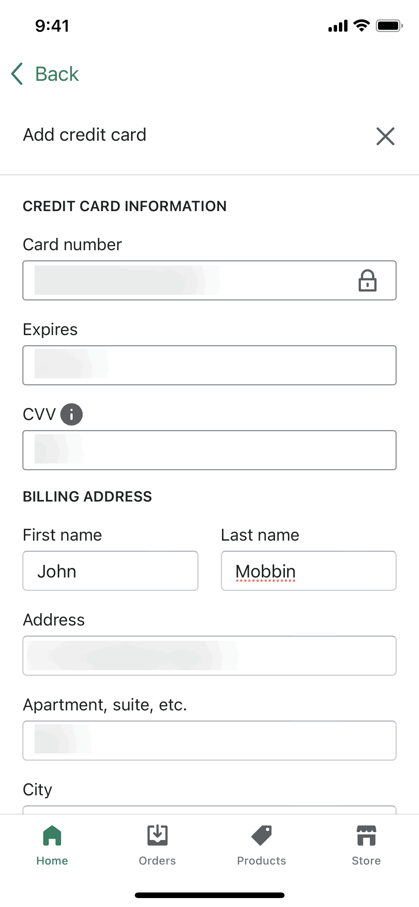This screenshot has height=907, width=419.
Task: Tap the Products tag icon
Action: click(x=261, y=836)
